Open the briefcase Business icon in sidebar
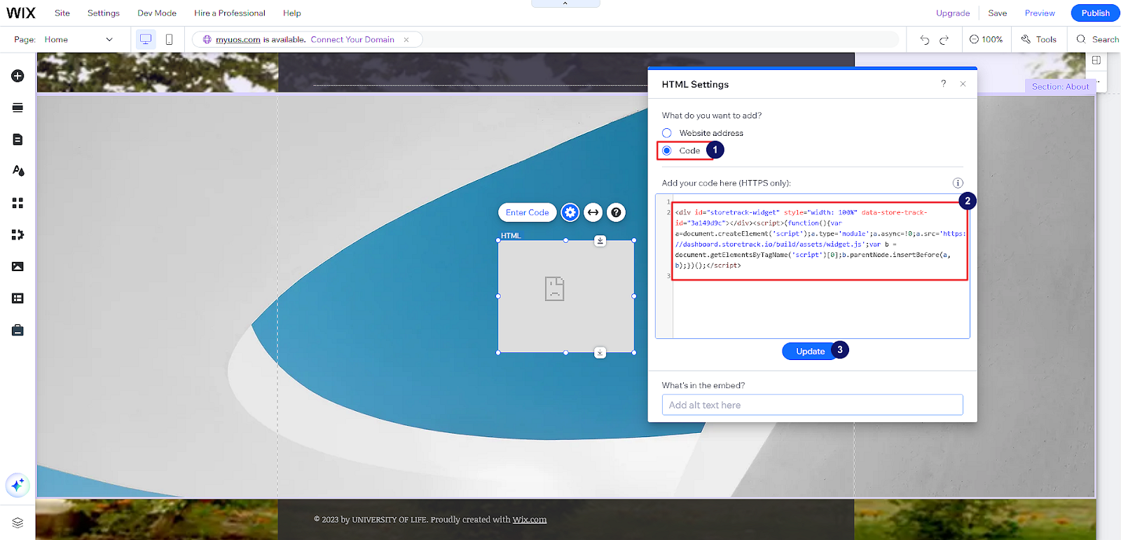 click(x=18, y=330)
